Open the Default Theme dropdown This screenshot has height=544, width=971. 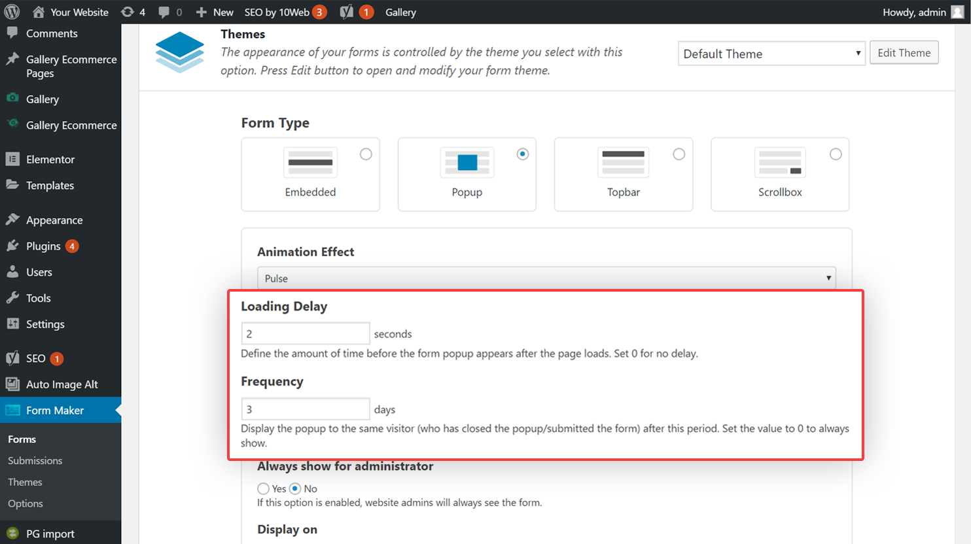[x=771, y=54]
